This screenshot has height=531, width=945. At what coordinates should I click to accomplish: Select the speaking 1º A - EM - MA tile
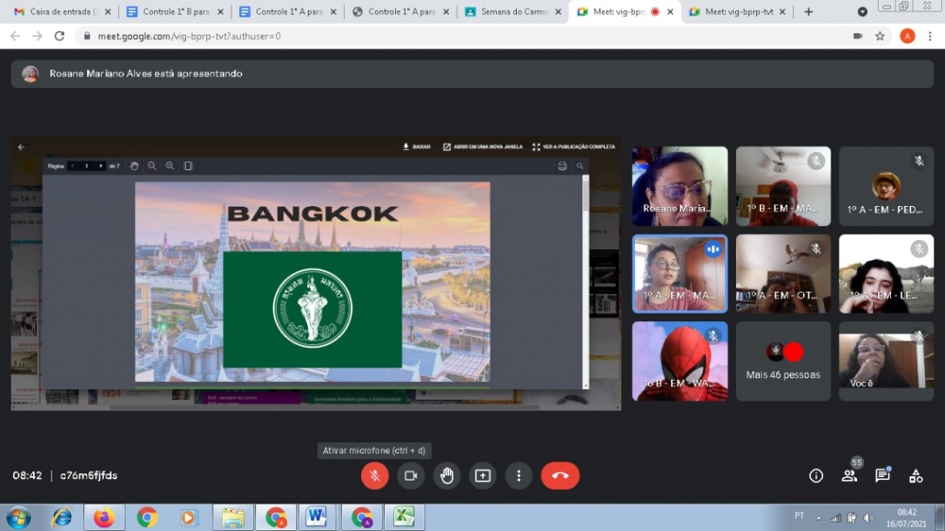pos(679,274)
